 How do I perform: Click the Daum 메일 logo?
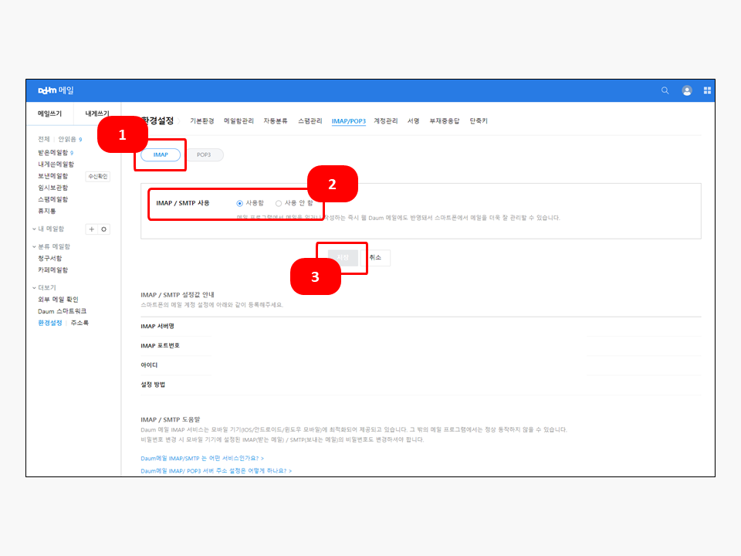click(x=56, y=90)
